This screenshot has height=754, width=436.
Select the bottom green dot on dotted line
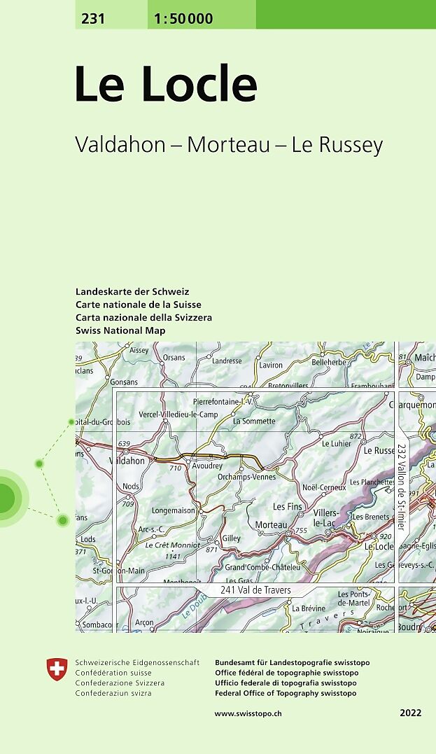[x=63, y=519]
